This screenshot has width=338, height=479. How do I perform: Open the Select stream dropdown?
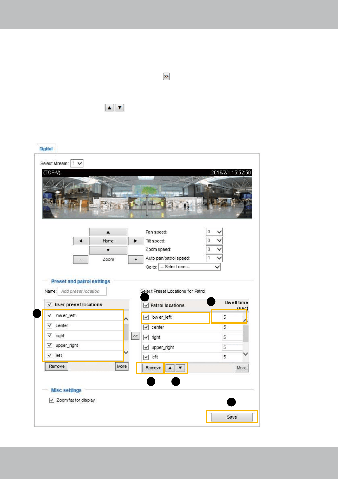77,163
